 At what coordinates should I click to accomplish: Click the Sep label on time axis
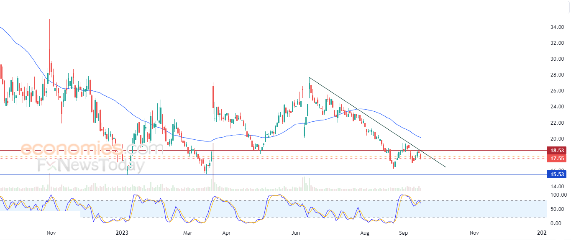(404, 233)
